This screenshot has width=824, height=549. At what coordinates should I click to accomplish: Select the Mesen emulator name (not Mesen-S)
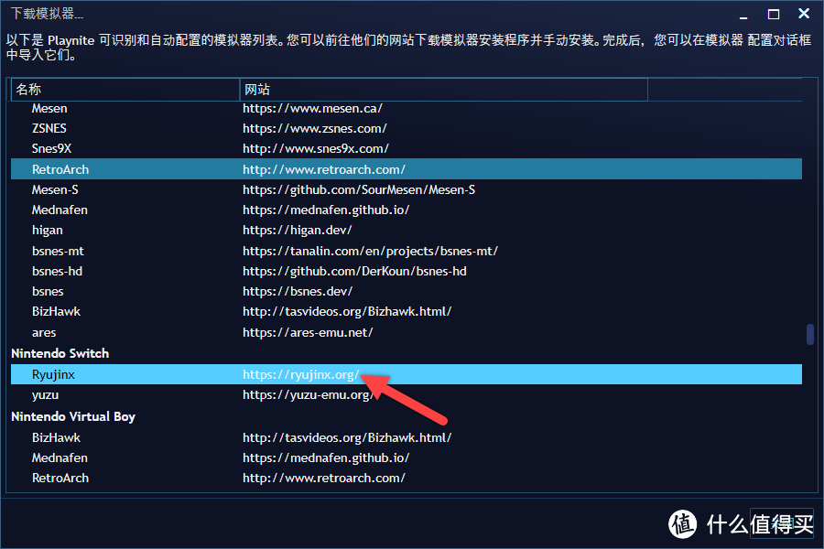tap(49, 108)
